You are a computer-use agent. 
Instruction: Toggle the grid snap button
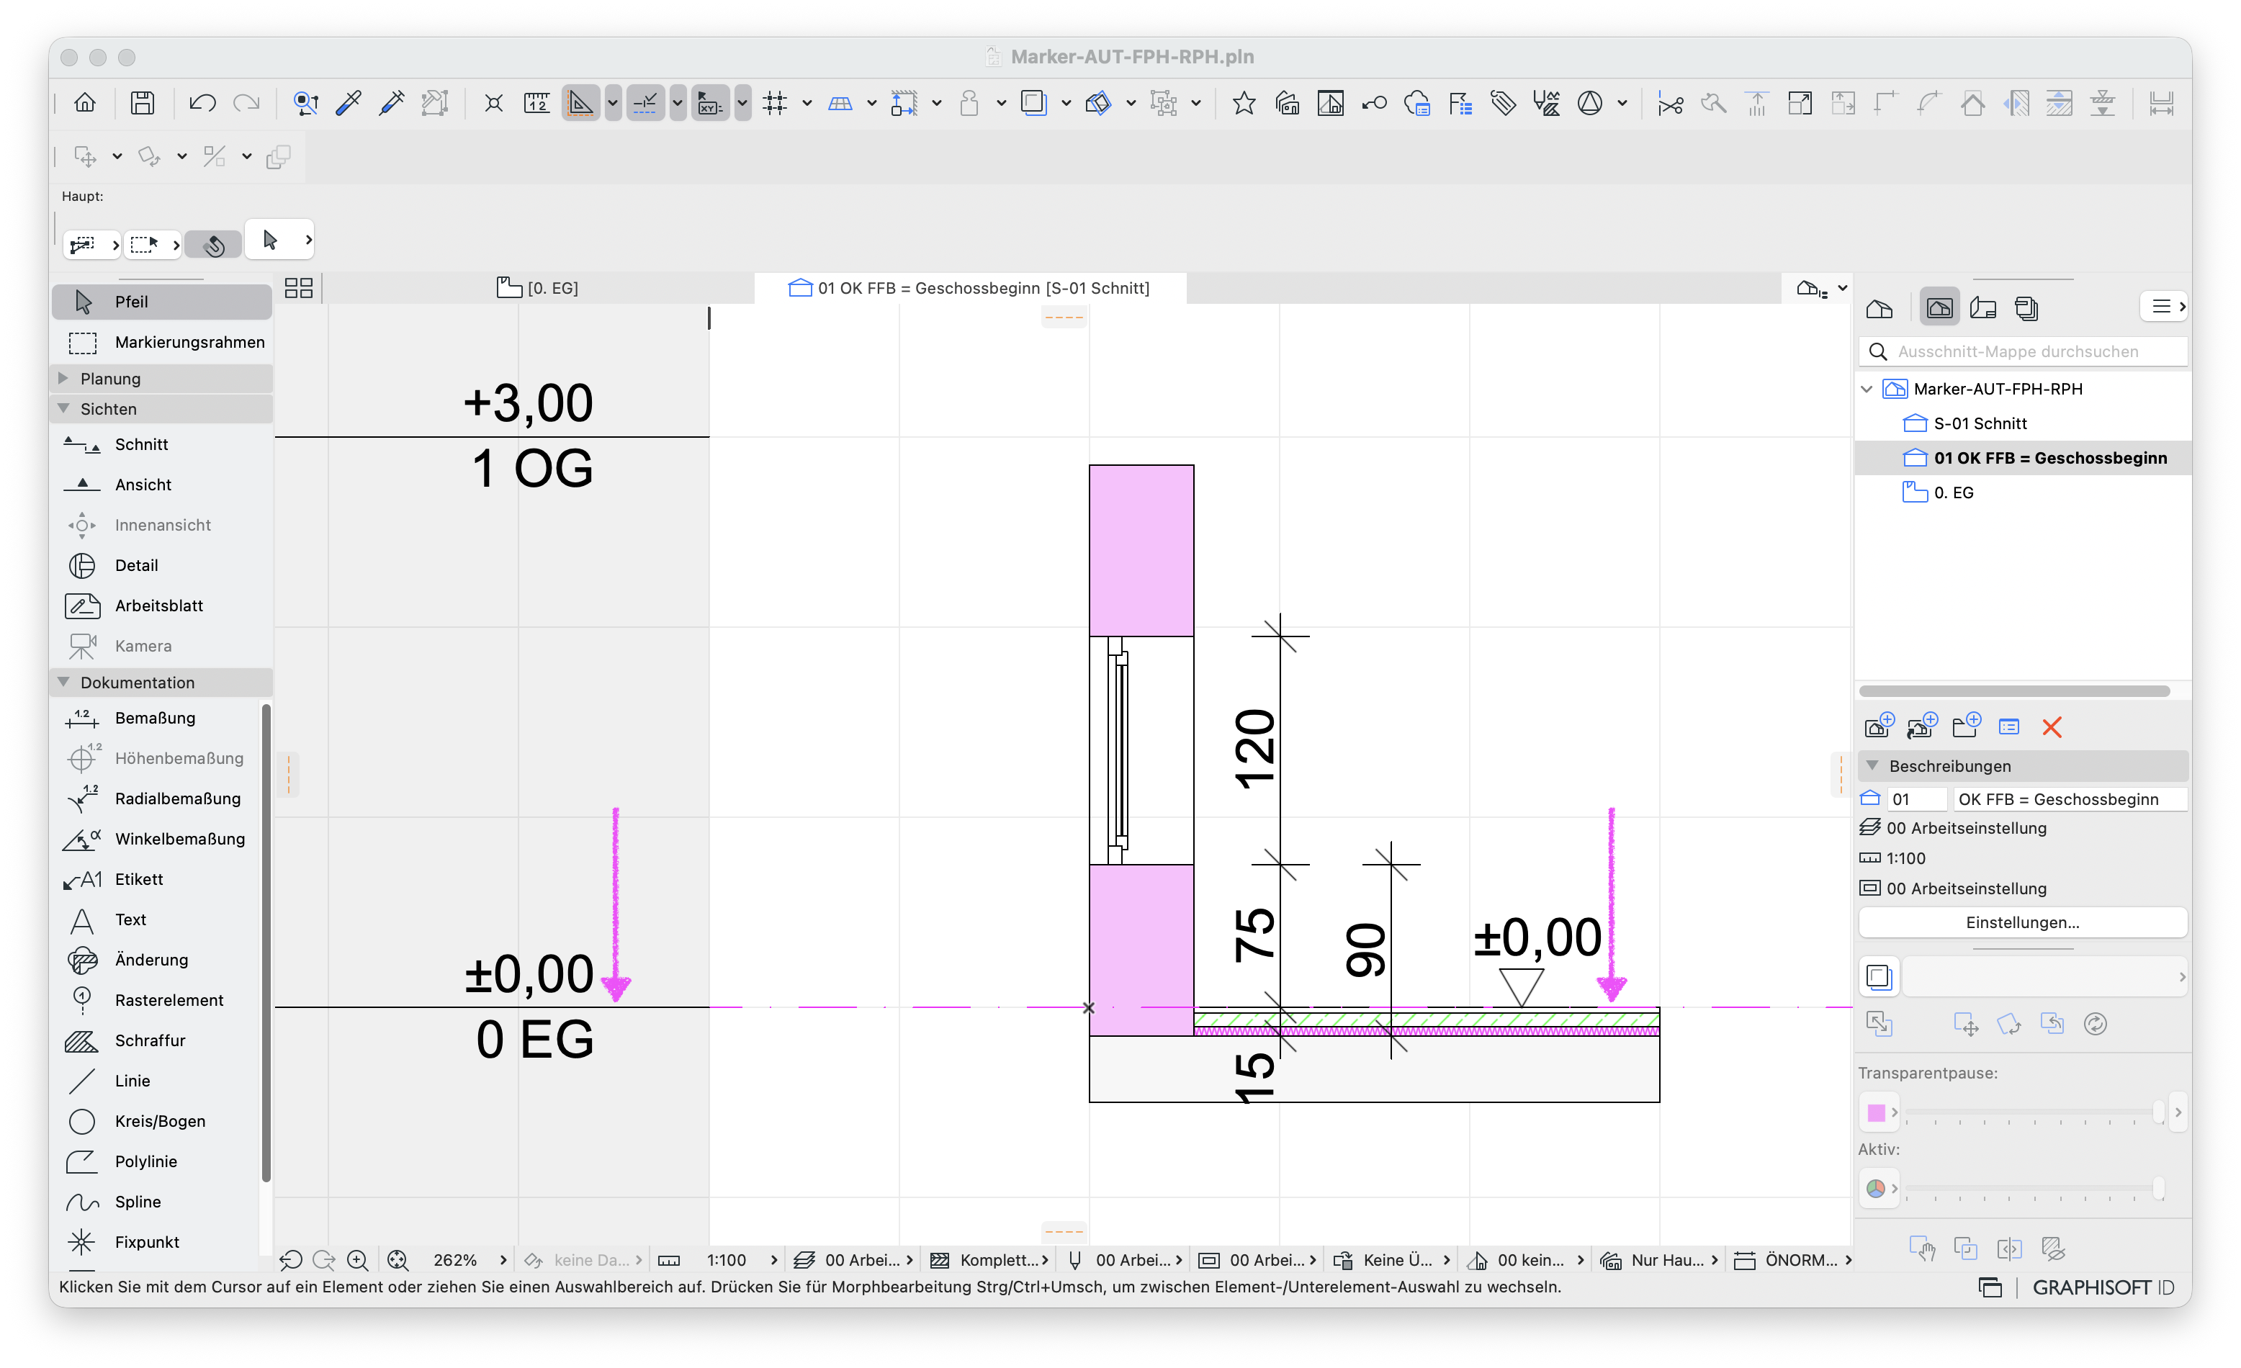coord(775,103)
